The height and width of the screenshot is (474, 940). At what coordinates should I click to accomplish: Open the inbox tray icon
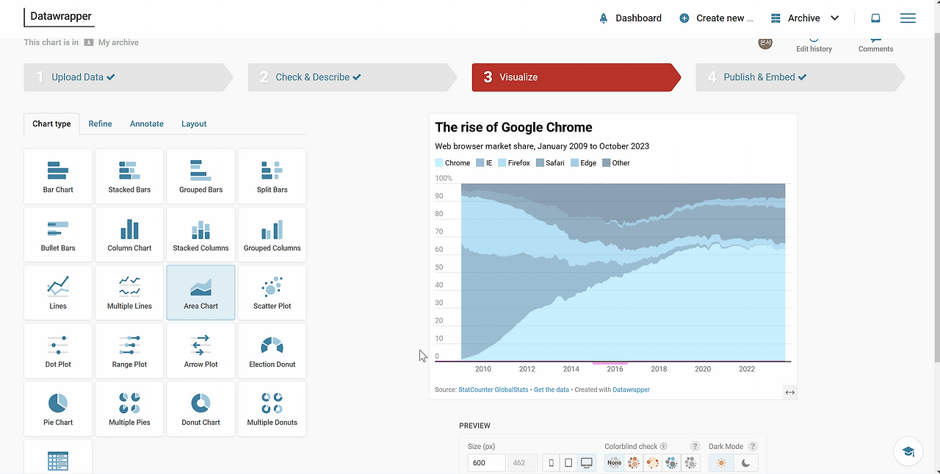click(x=875, y=18)
